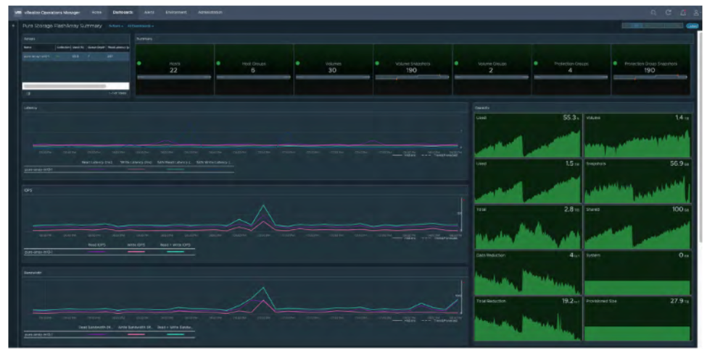Click green status dot on Volume Groups card
This screenshot has width=707, height=353.
[x=456, y=64]
